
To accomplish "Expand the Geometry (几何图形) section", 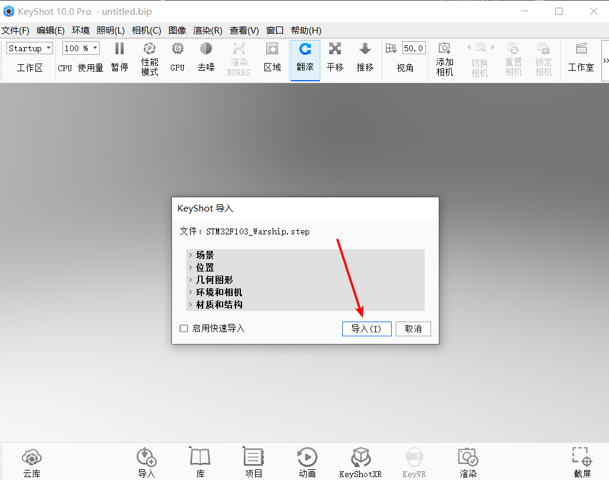I will 191,280.
